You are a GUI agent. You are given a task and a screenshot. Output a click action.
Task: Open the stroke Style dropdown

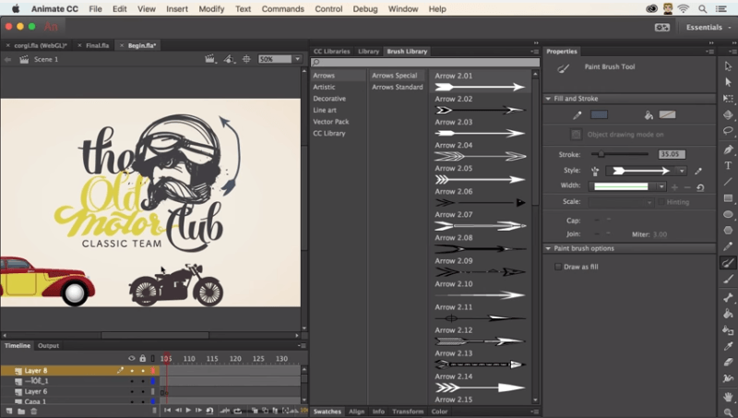coord(682,171)
